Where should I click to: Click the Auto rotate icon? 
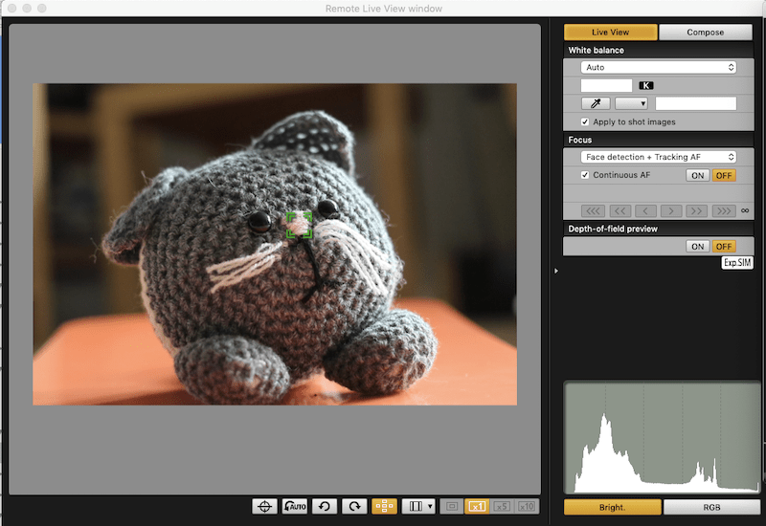tap(295, 507)
